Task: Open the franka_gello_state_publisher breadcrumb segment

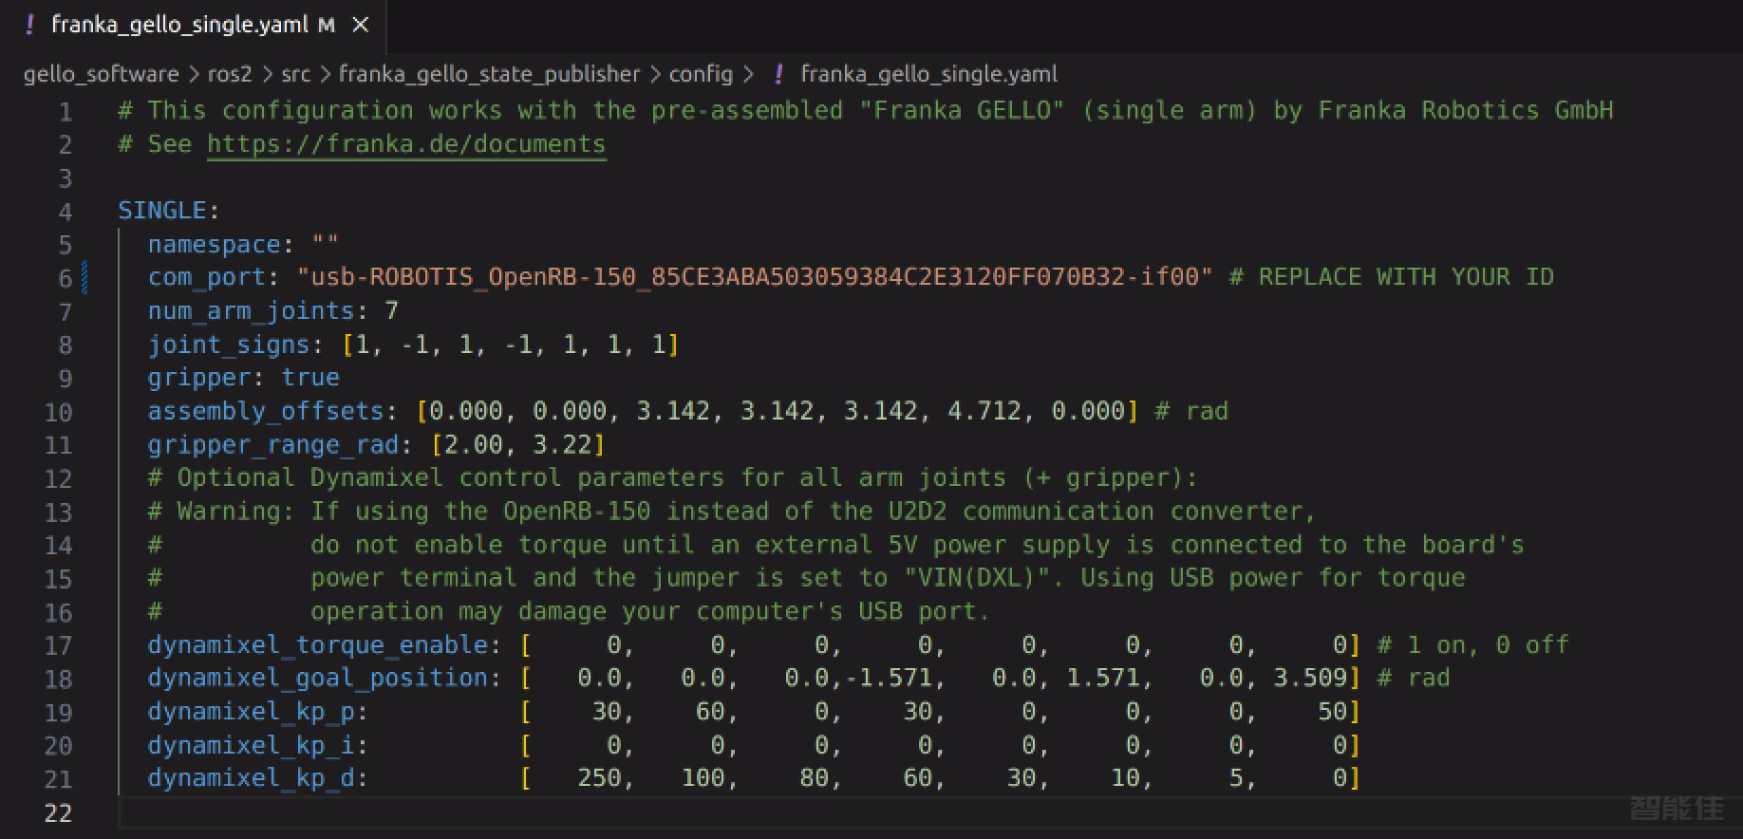Action: (490, 74)
